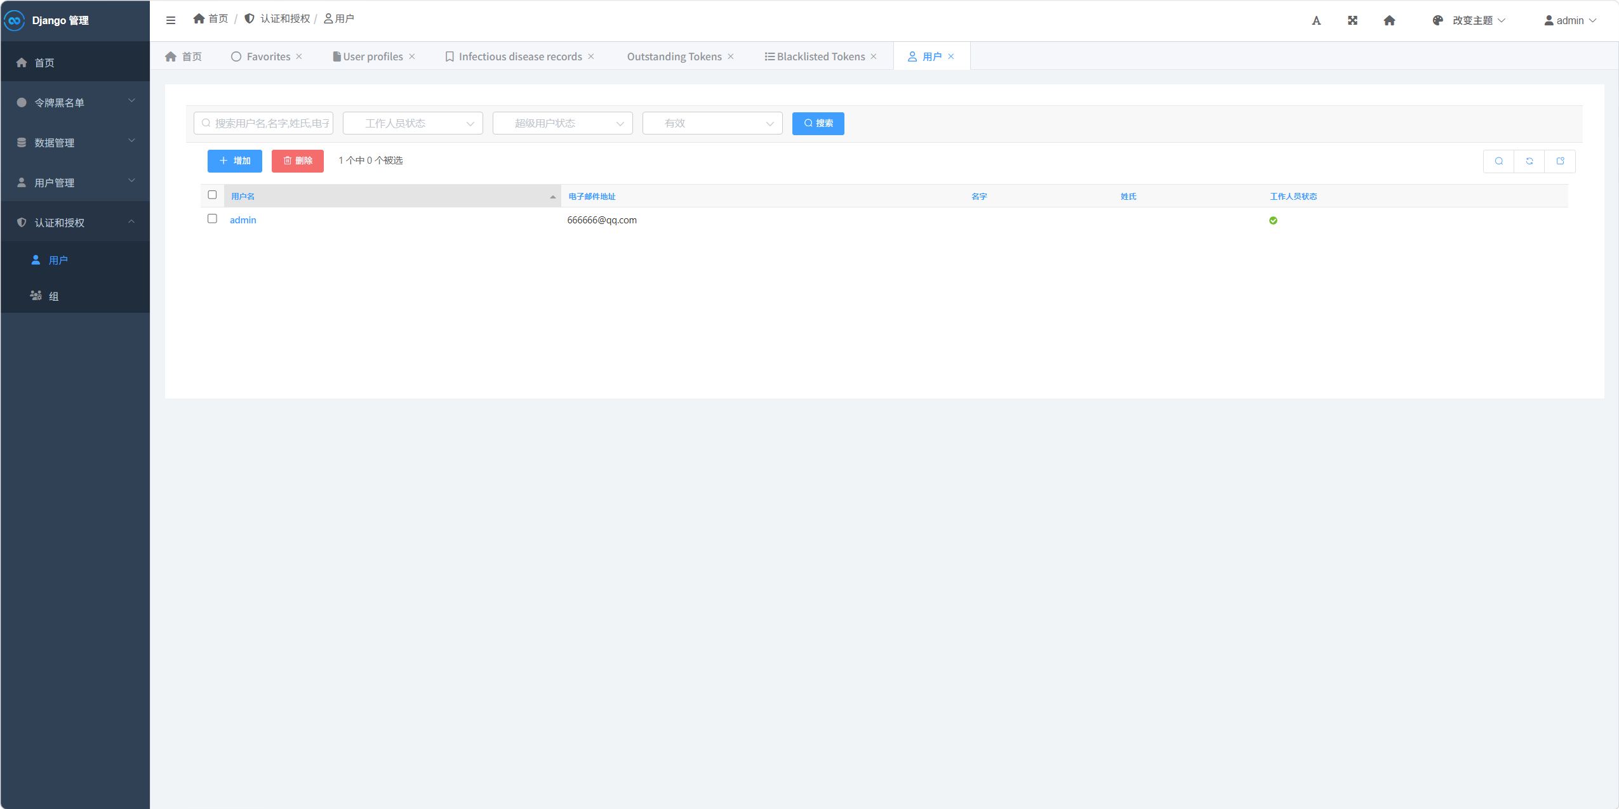Open the admin user link
This screenshot has height=809, width=1619.
click(243, 220)
